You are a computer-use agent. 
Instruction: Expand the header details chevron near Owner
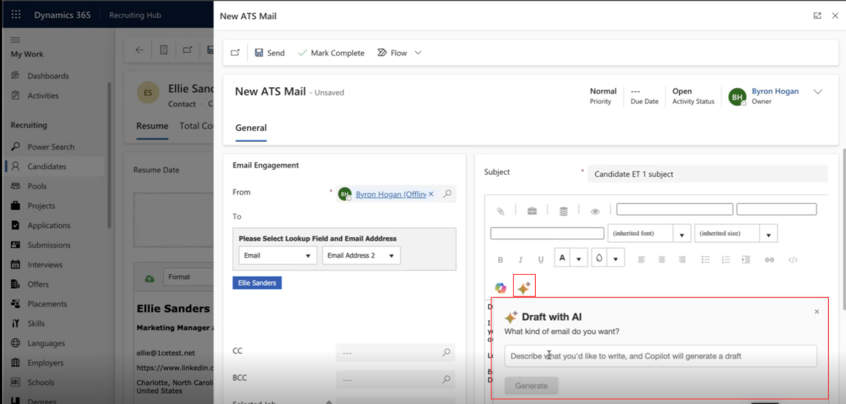(x=818, y=92)
